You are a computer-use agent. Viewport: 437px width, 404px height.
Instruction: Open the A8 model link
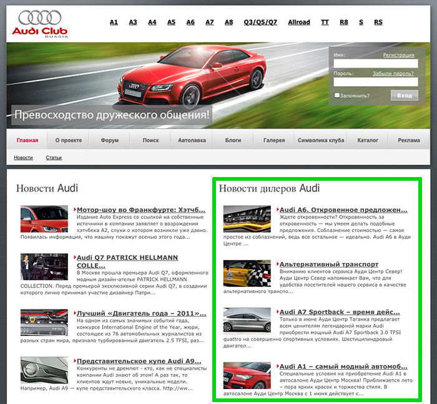point(229,22)
